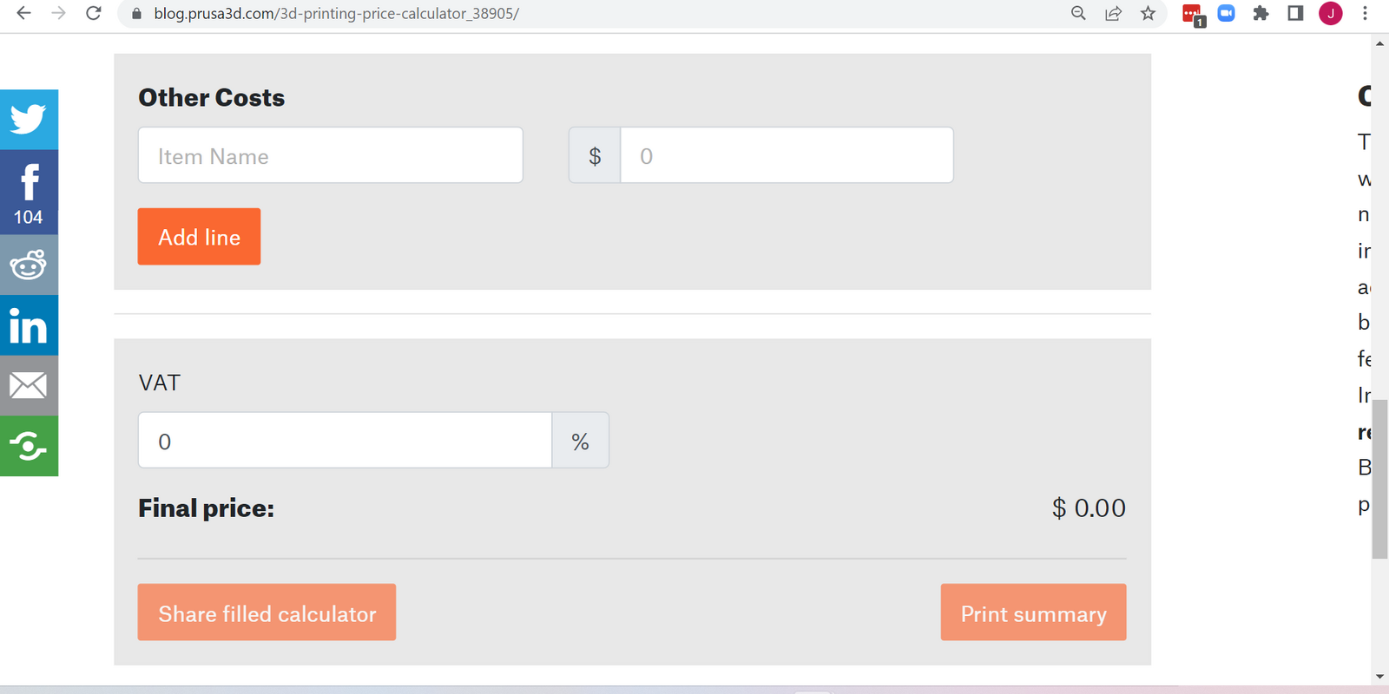Click the Zoom extension icon
Viewport: 1389px width, 694px height.
coord(1226,13)
